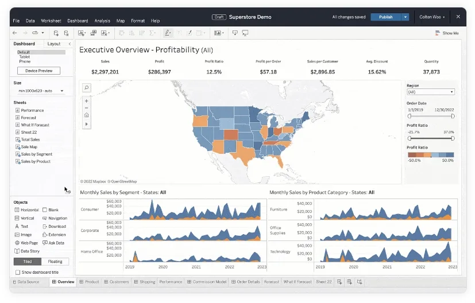475x303 pixels.
Task: Select the Horizontal container object
Action: coord(26,210)
